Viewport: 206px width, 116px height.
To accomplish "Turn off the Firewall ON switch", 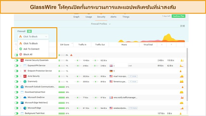I will pyautogui.click(x=29, y=31).
